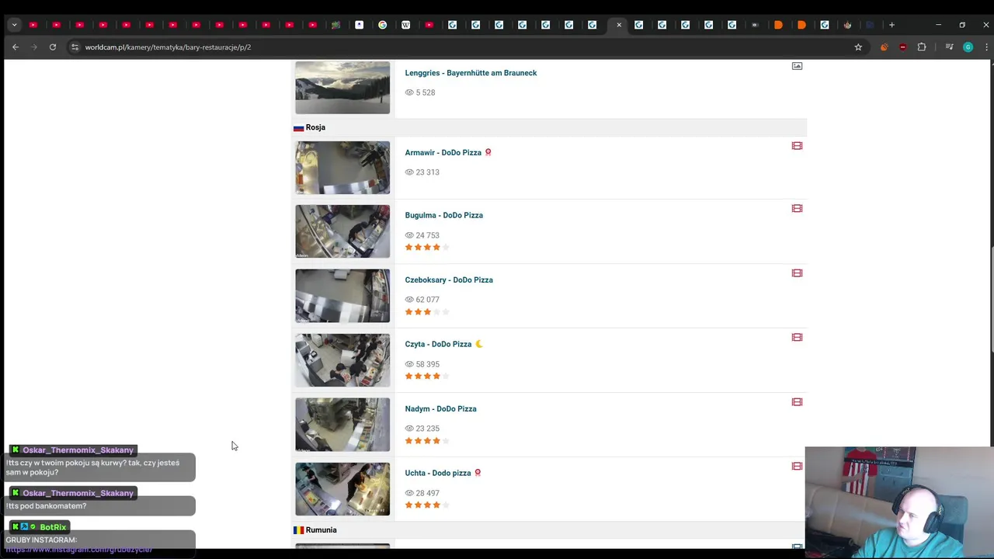
Task: Click the Uchta camera thumbnail
Action: [342, 489]
